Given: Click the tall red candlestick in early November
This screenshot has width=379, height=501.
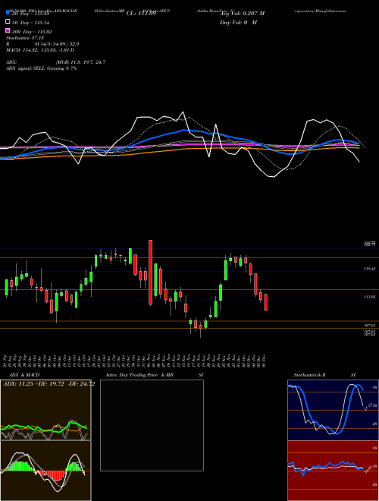Looking at the screenshot, I should click(x=151, y=273).
